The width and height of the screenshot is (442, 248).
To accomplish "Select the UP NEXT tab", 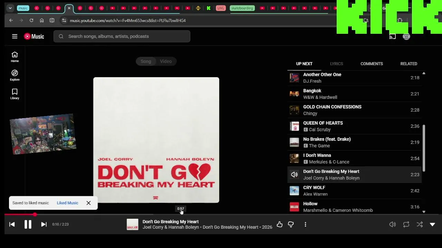I will pyautogui.click(x=304, y=64).
